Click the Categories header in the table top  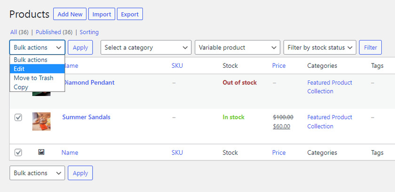point(322,66)
